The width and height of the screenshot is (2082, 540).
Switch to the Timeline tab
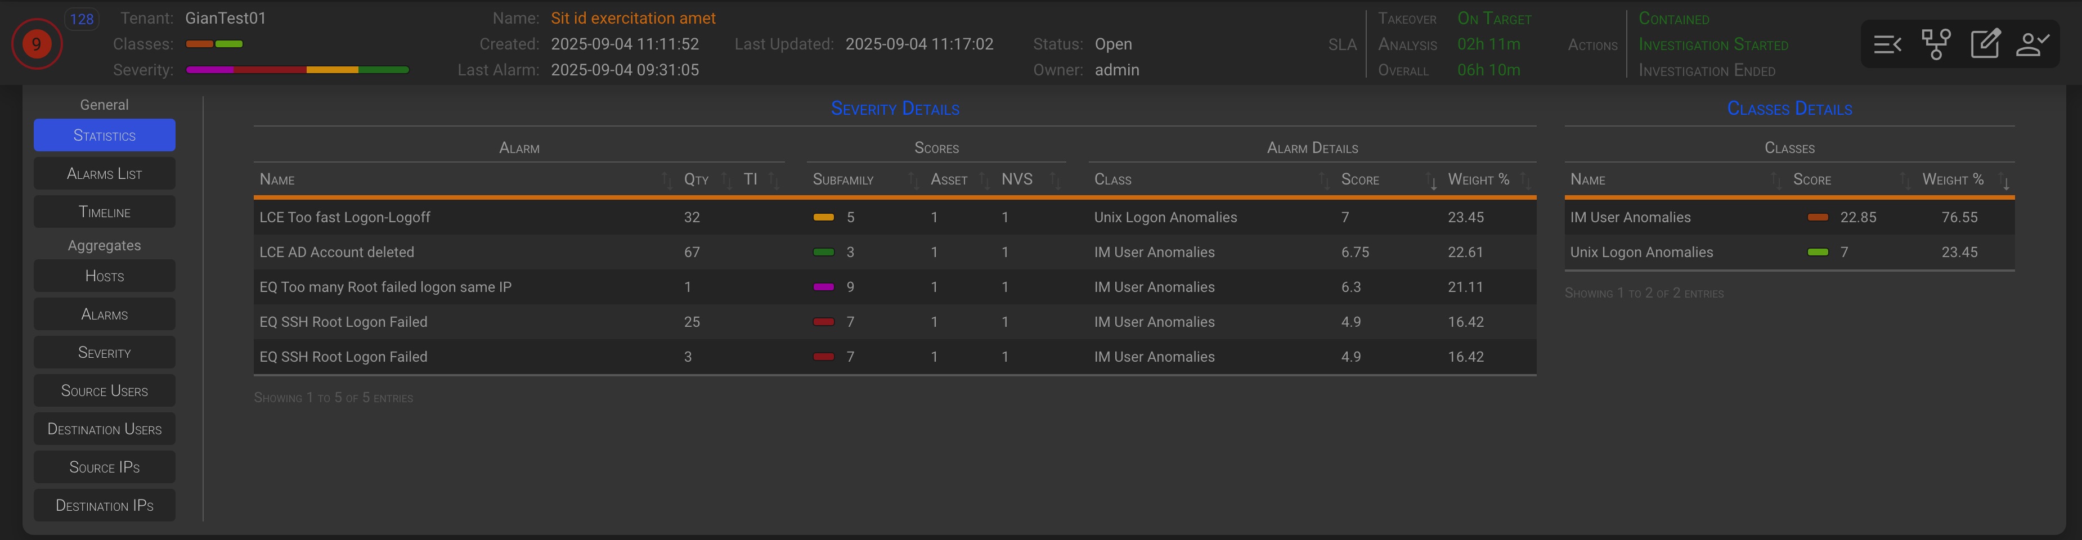click(104, 212)
